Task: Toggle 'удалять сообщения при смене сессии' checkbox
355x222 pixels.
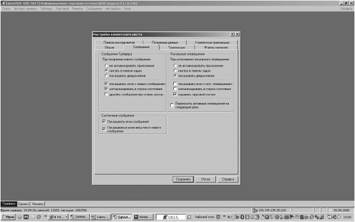Action: (106, 95)
